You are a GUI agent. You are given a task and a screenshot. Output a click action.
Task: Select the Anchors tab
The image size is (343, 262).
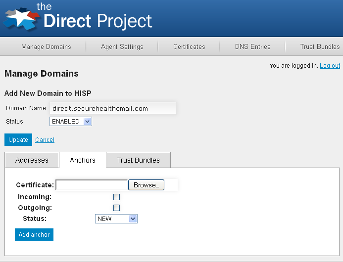[83, 160]
